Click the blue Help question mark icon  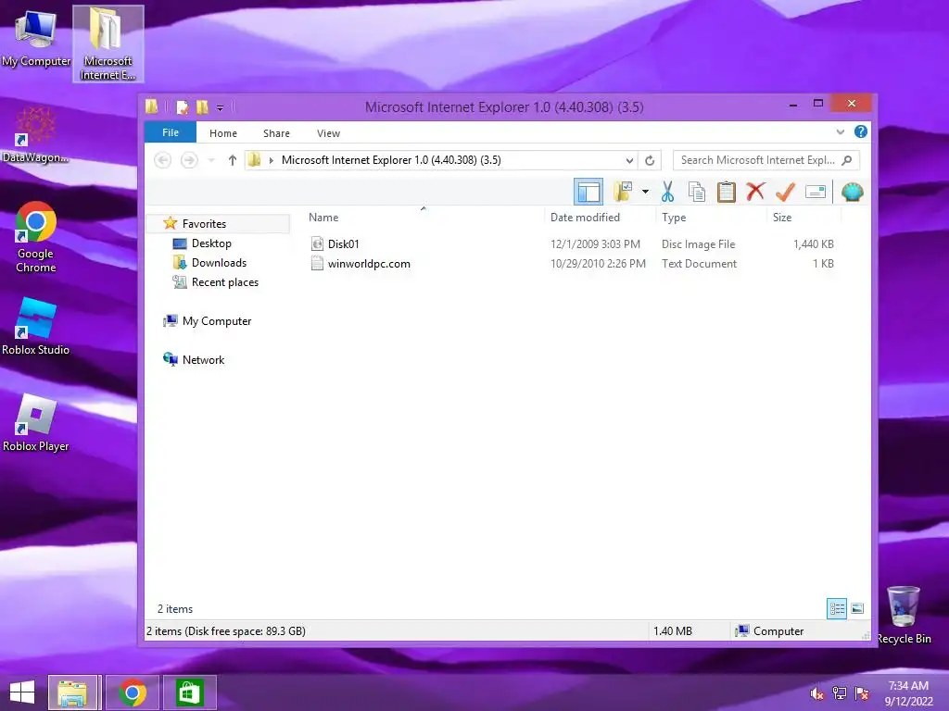point(861,131)
